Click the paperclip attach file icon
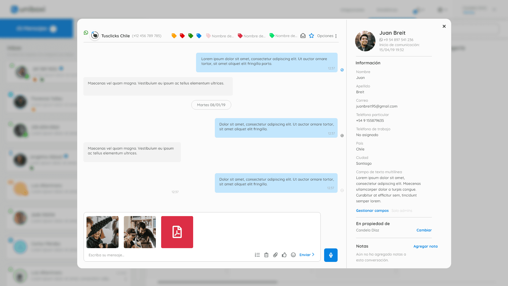 (275, 255)
